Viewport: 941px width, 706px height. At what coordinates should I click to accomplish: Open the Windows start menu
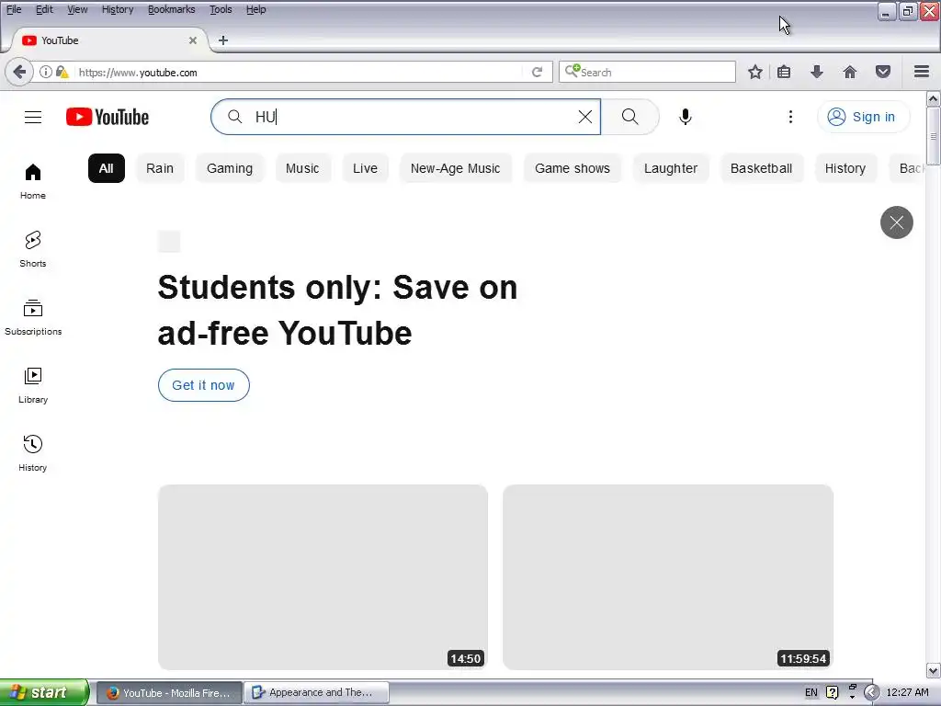click(44, 692)
